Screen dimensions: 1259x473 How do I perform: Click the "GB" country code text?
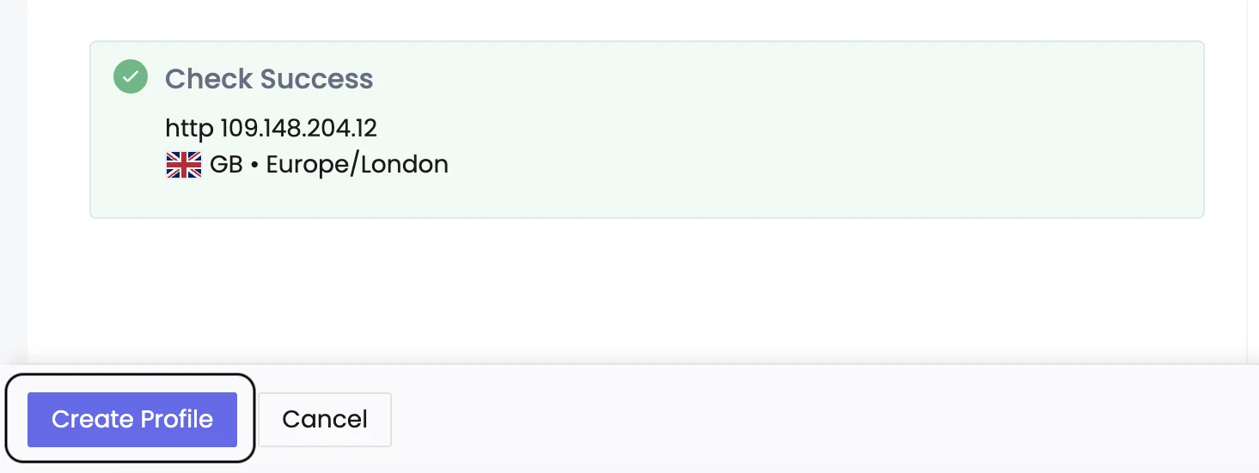coord(226,165)
